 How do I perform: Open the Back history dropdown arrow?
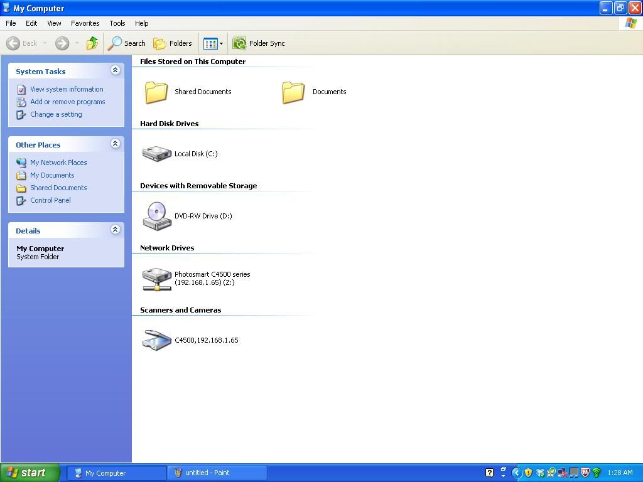(45, 43)
